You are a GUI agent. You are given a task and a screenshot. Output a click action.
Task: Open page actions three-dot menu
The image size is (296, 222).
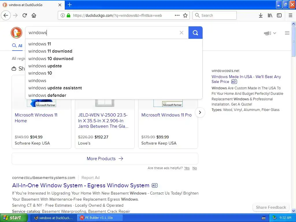(x=177, y=15)
